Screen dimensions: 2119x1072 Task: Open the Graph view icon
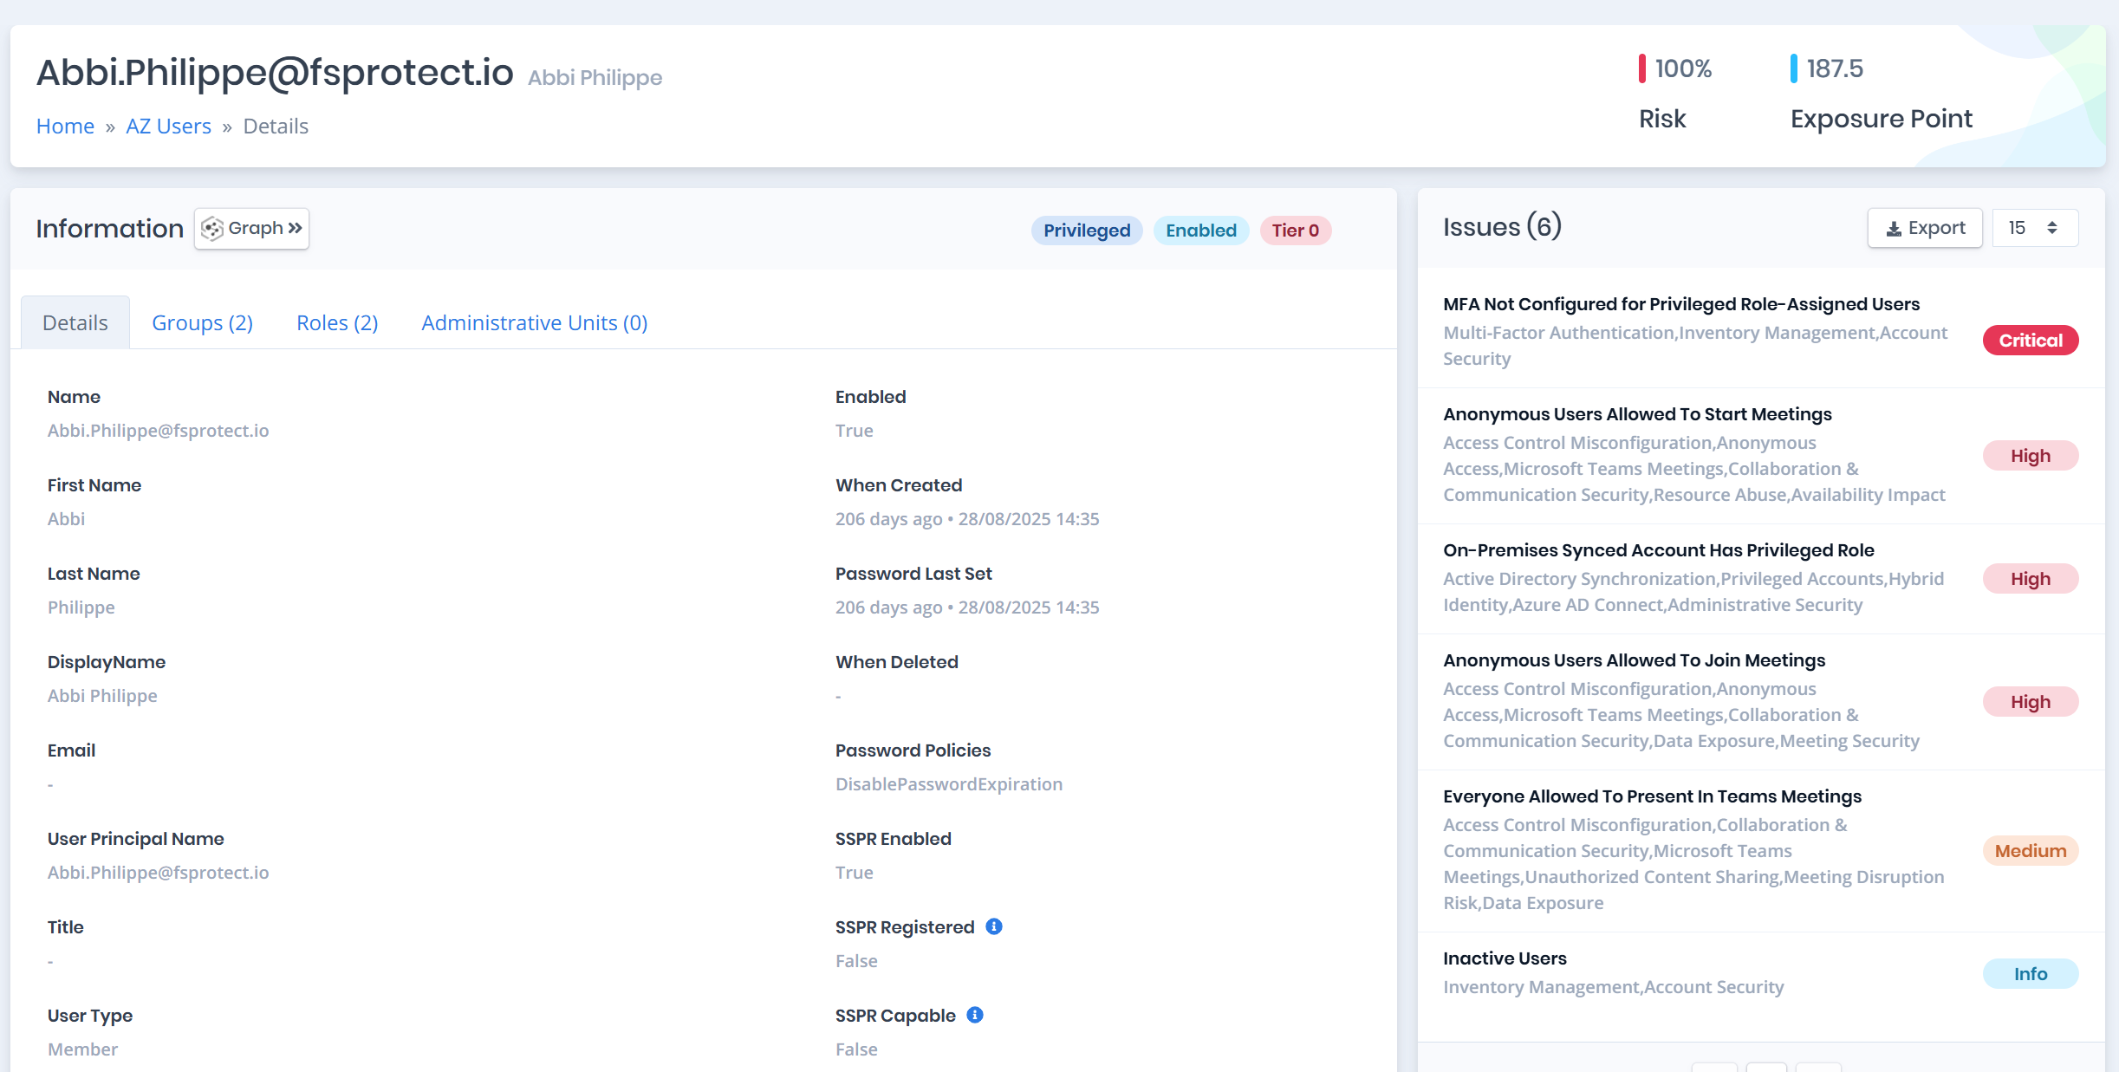pos(214,228)
